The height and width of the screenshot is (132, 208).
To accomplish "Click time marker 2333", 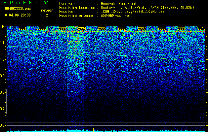I will [62, 28].
